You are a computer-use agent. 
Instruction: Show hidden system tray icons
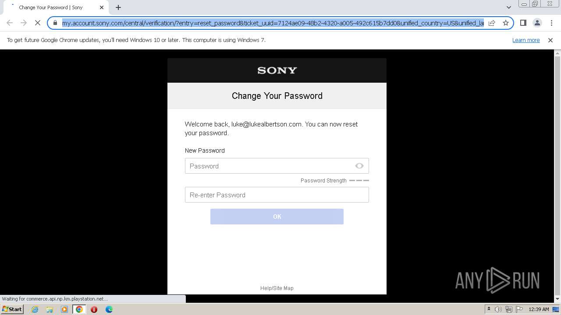click(489, 309)
